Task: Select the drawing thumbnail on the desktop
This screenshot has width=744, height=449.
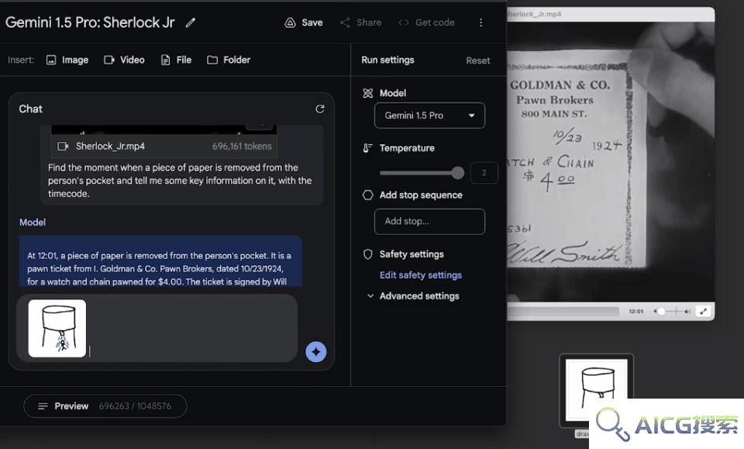Action: [x=597, y=390]
